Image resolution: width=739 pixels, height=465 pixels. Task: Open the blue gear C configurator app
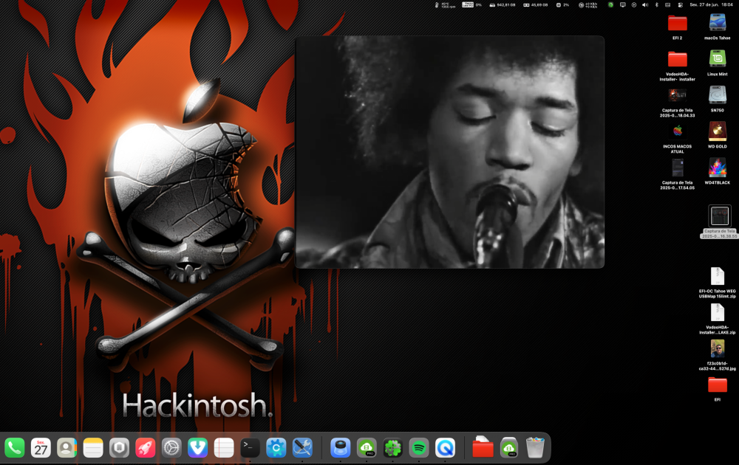[x=276, y=447]
